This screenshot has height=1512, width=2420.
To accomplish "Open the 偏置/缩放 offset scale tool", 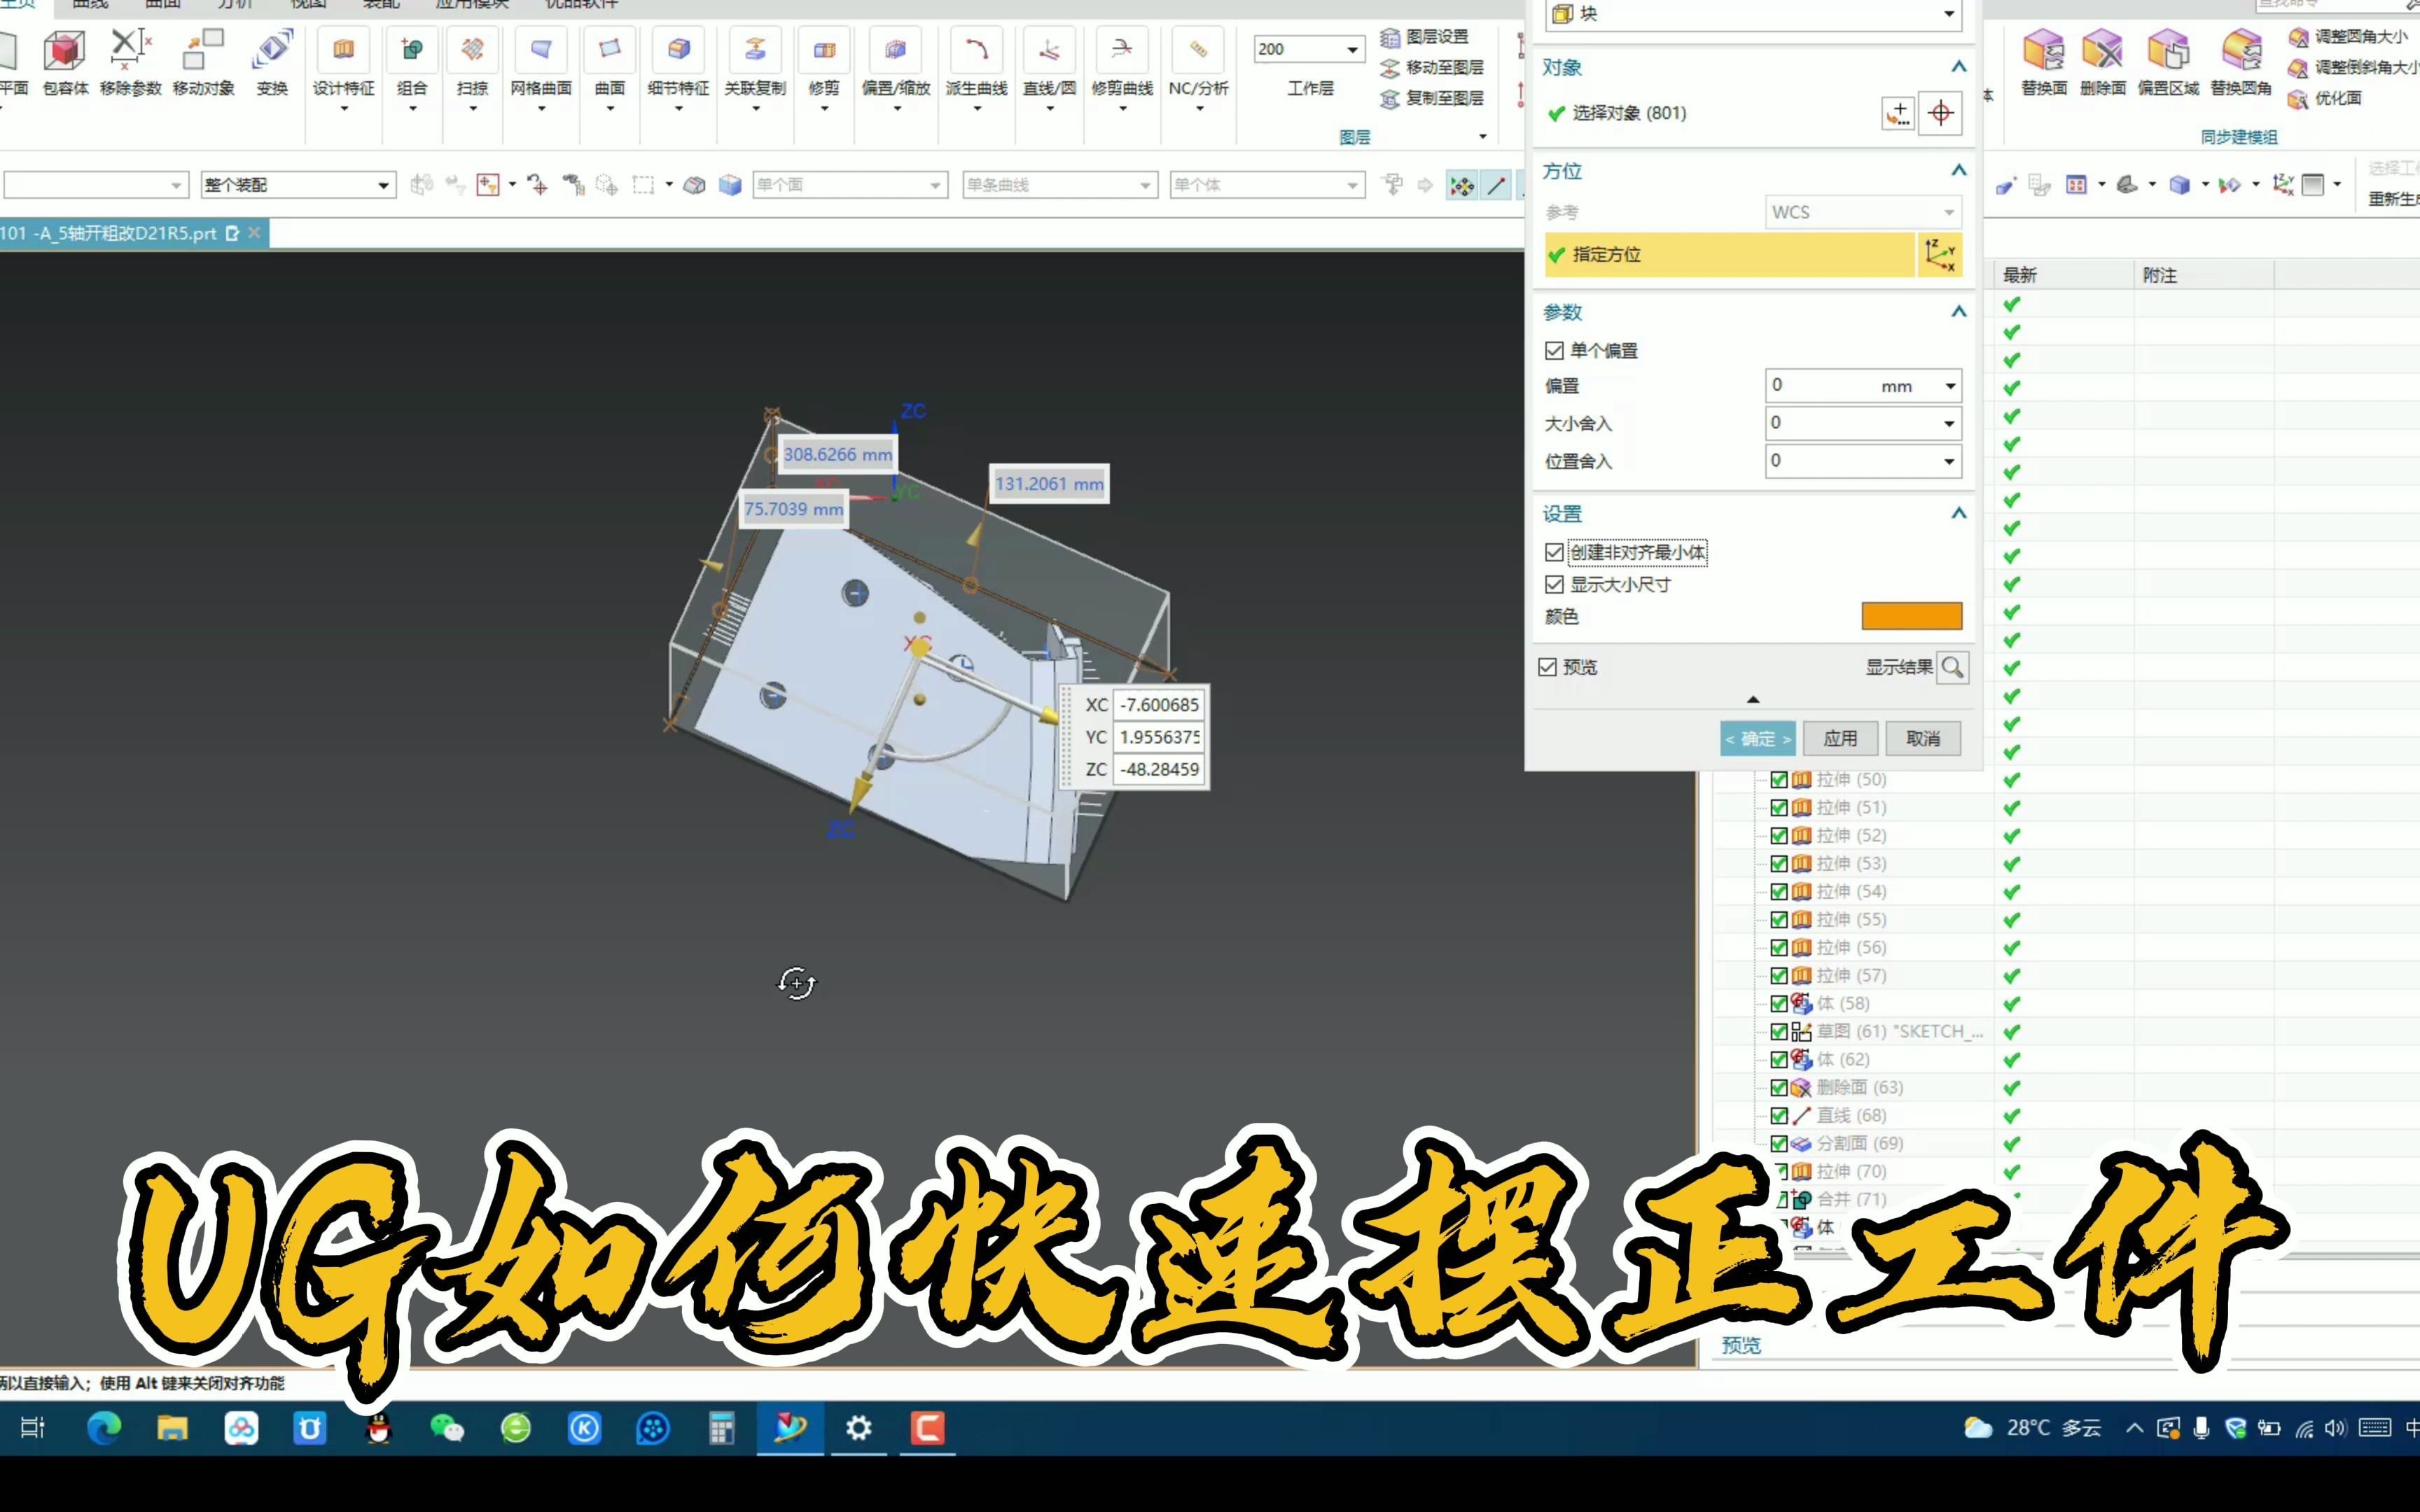I will coord(896,50).
